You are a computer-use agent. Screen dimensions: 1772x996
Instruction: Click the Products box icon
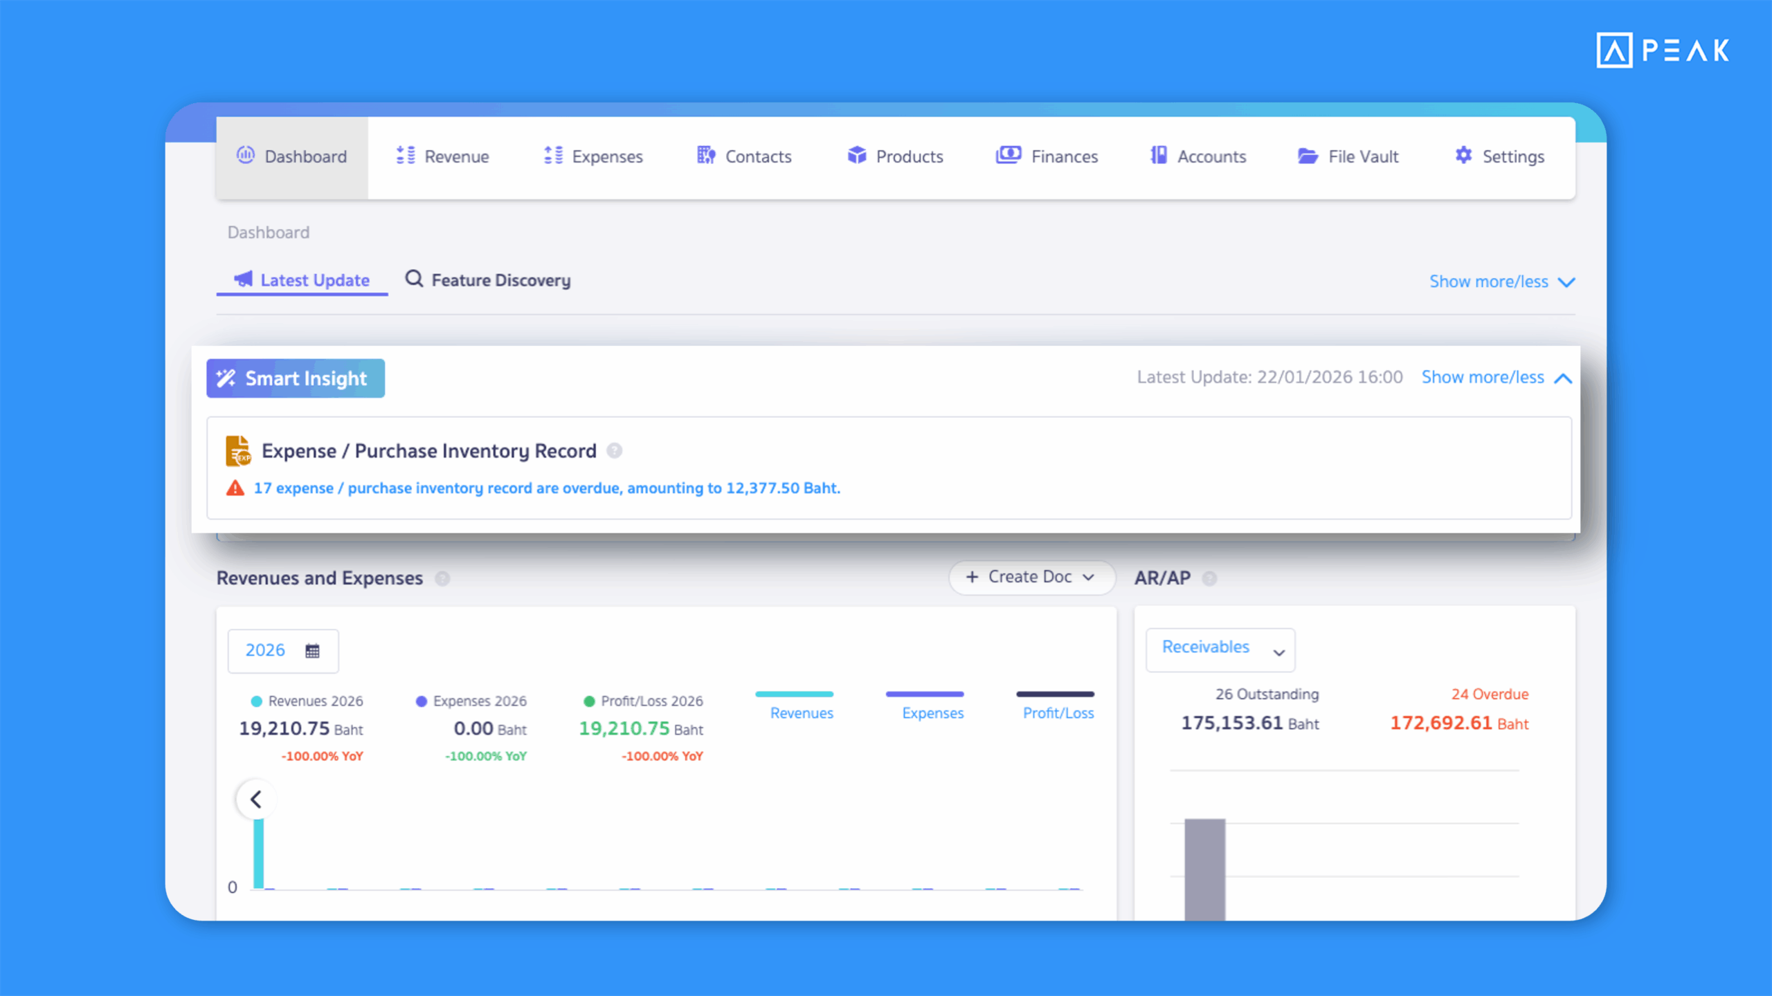856,156
